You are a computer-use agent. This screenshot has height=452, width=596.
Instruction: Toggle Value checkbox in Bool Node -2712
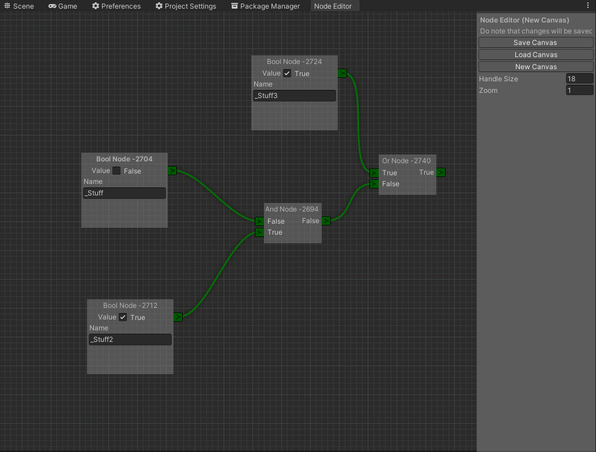(x=123, y=317)
